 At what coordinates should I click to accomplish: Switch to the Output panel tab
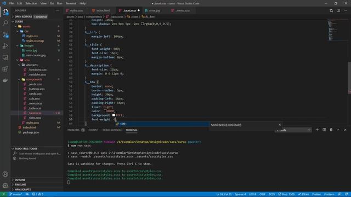pyautogui.click(x=94, y=130)
